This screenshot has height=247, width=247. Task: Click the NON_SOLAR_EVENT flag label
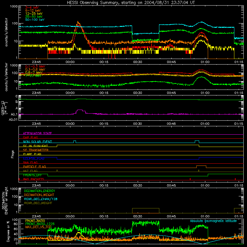37,142
